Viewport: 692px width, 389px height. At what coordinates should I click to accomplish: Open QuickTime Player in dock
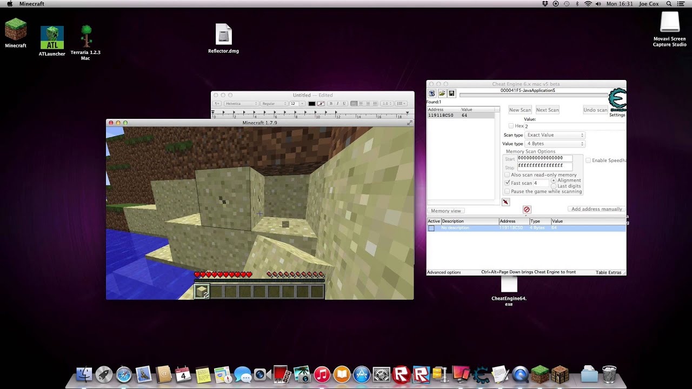520,374
